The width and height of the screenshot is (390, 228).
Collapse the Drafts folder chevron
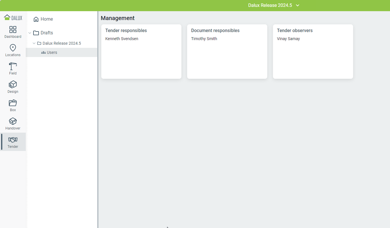[30, 33]
